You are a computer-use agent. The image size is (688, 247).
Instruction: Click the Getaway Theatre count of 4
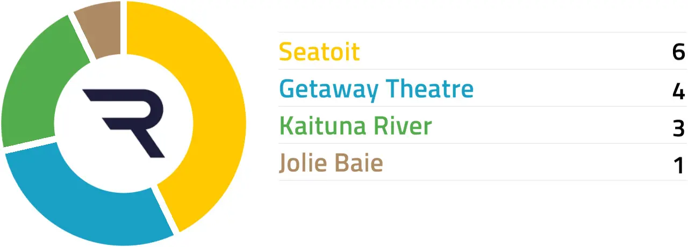coord(678,90)
